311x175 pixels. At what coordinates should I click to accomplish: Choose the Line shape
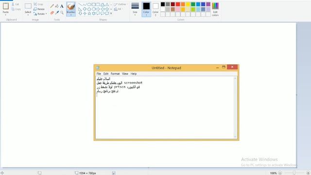80,4
